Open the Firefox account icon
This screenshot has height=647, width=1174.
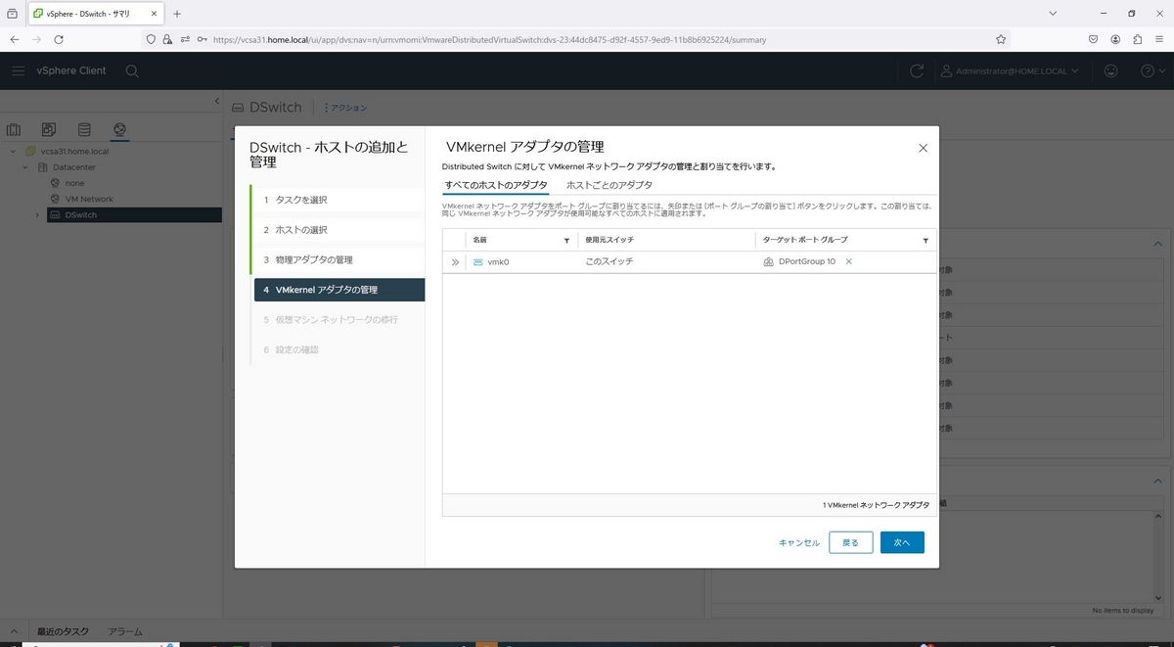pyautogui.click(x=1115, y=39)
